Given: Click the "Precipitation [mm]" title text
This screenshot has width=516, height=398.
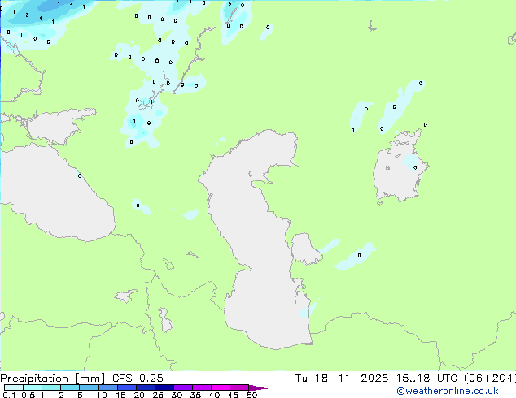Looking at the screenshot, I should 52,379.
